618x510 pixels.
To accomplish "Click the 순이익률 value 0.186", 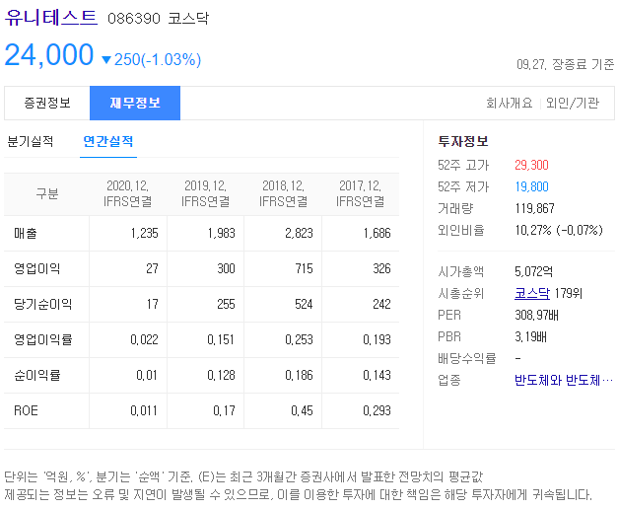I will click(x=300, y=375).
